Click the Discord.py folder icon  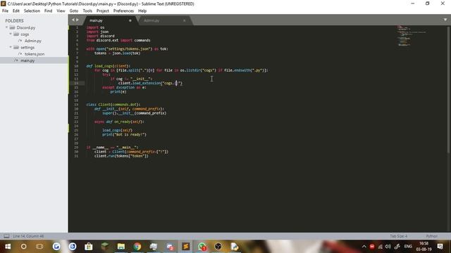pyautogui.click(x=12, y=27)
